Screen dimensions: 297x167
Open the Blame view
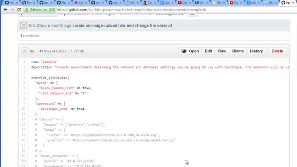pos(238,51)
